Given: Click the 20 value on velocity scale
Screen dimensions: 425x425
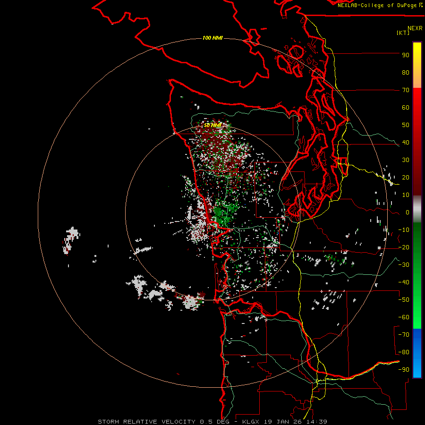Looking at the screenshot, I should (406, 178).
